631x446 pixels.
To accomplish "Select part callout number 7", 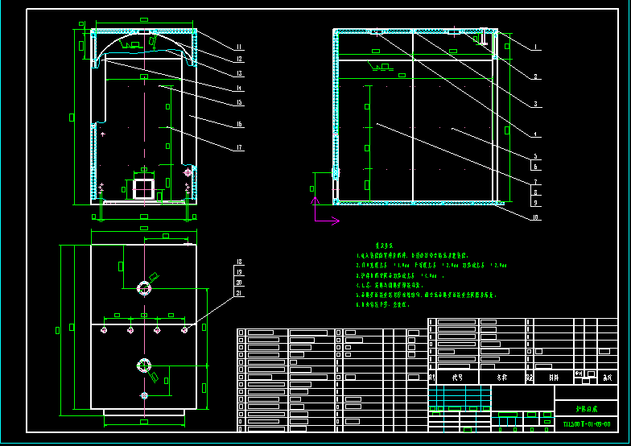I will [x=536, y=182].
